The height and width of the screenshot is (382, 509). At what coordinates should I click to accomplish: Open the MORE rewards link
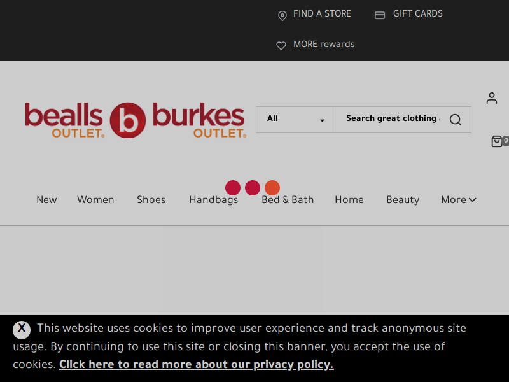tap(324, 44)
